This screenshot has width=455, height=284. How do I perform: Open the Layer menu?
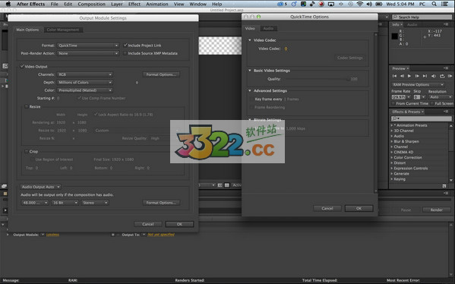[117, 4]
